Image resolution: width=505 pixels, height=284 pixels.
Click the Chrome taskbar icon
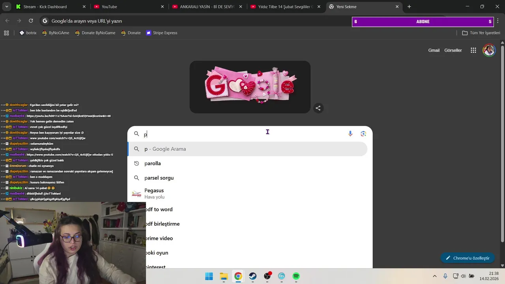click(238, 276)
